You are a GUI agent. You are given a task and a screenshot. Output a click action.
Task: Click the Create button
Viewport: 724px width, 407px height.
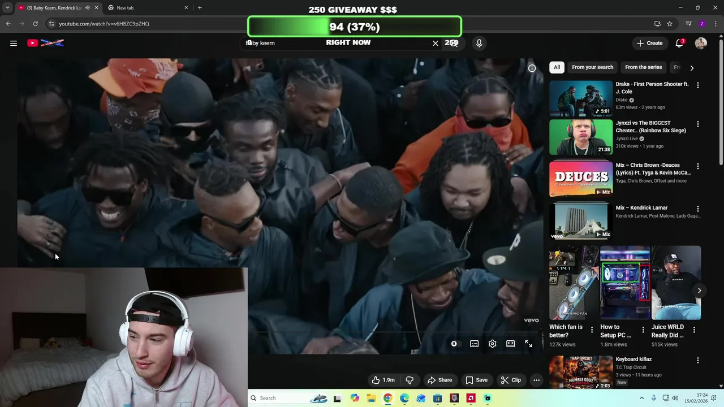(x=649, y=43)
